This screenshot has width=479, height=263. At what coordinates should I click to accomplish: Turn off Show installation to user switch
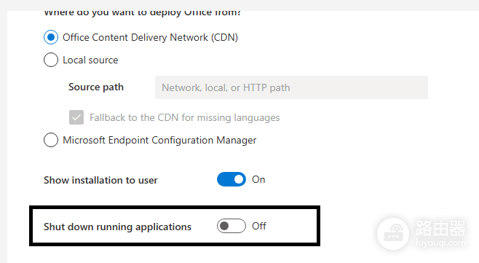click(231, 179)
